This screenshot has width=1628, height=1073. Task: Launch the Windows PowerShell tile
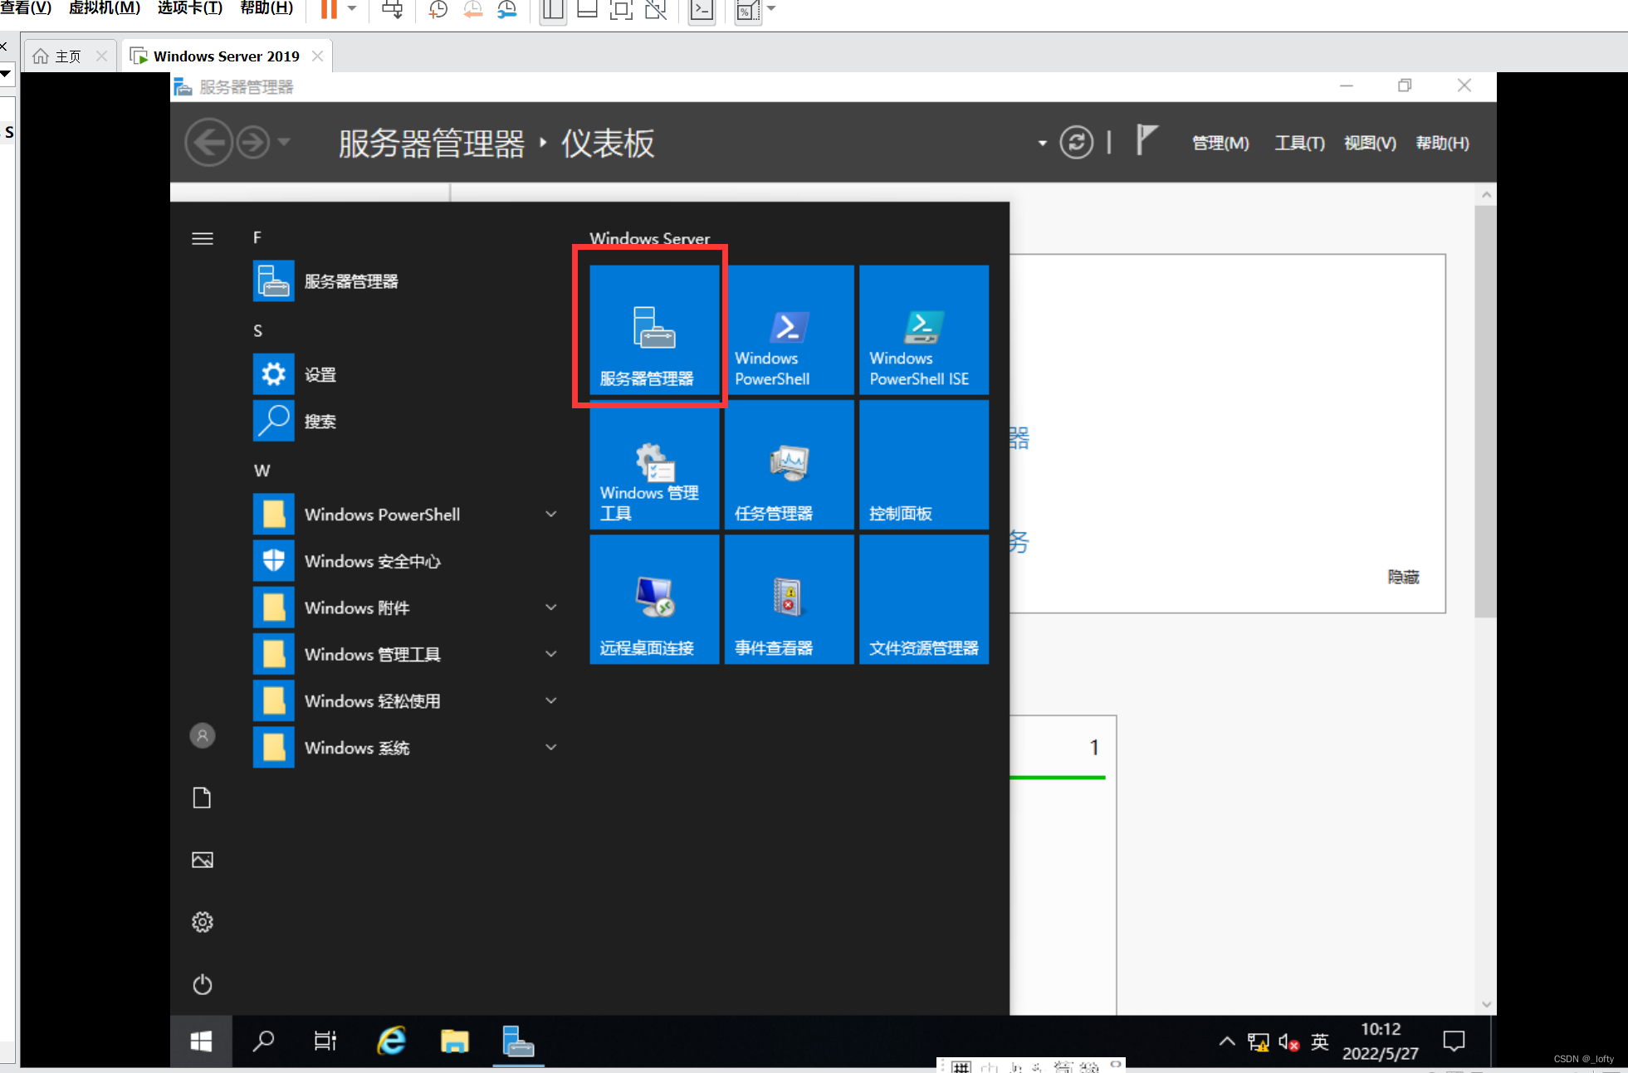click(789, 329)
